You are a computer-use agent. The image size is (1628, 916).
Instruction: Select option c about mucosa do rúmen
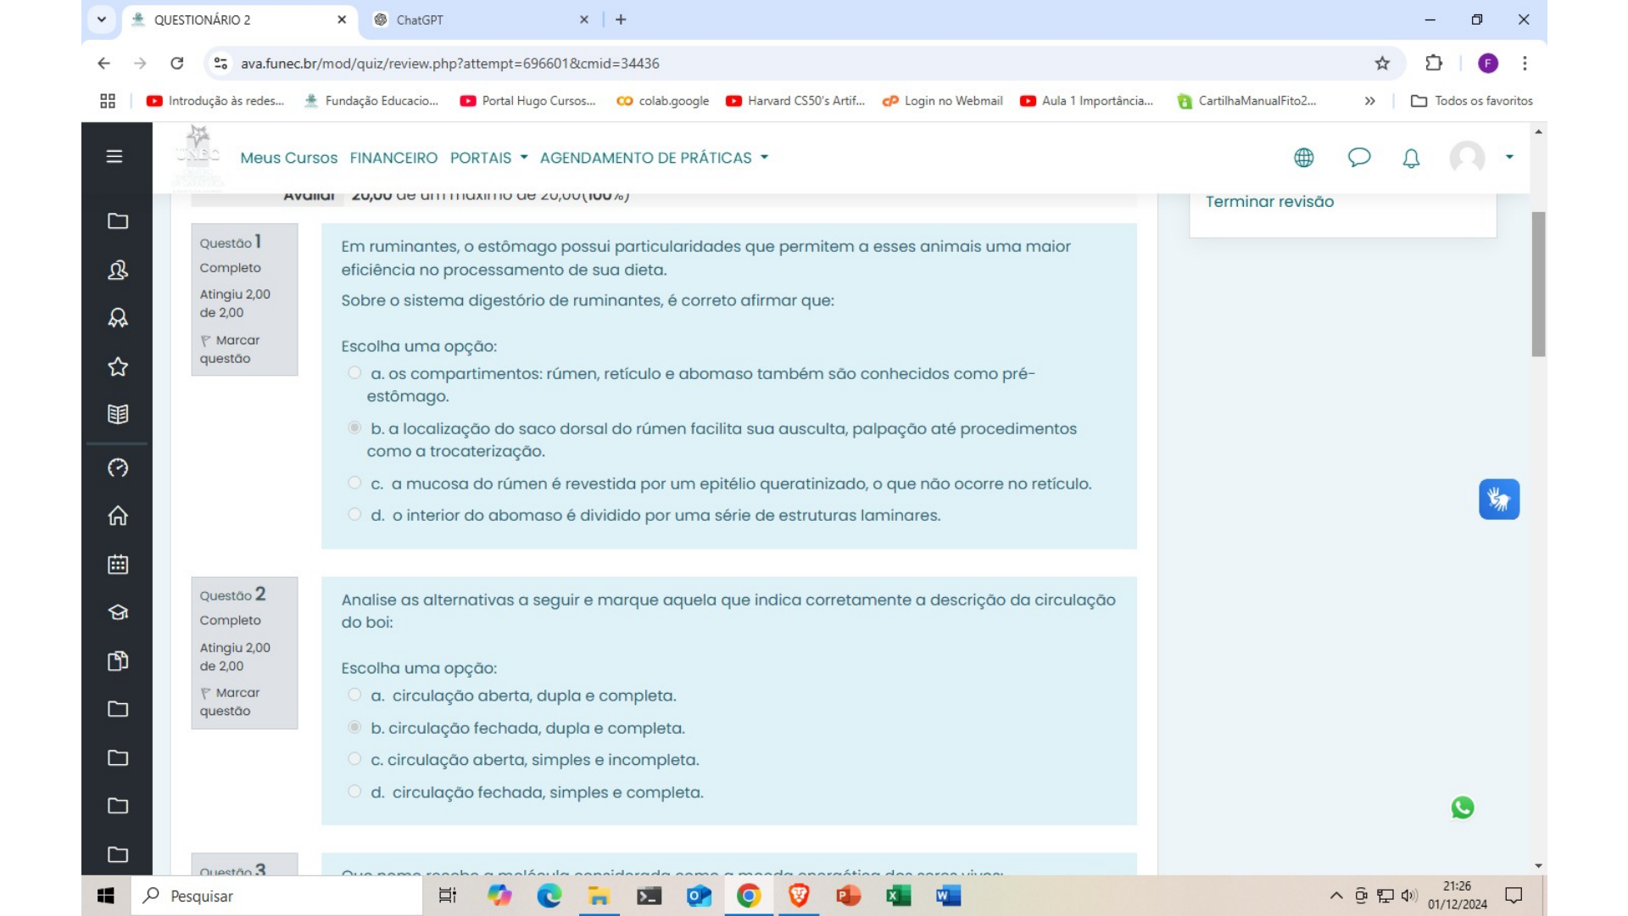click(x=354, y=483)
